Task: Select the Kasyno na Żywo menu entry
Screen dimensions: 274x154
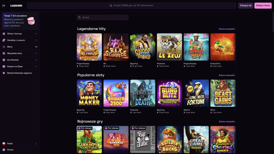Action: point(15,66)
